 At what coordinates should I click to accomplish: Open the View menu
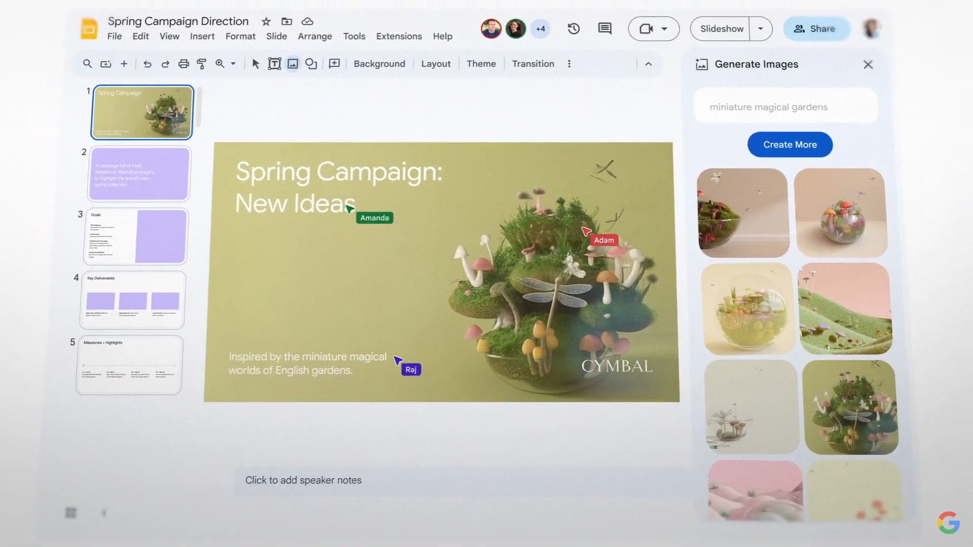(x=169, y=36)
